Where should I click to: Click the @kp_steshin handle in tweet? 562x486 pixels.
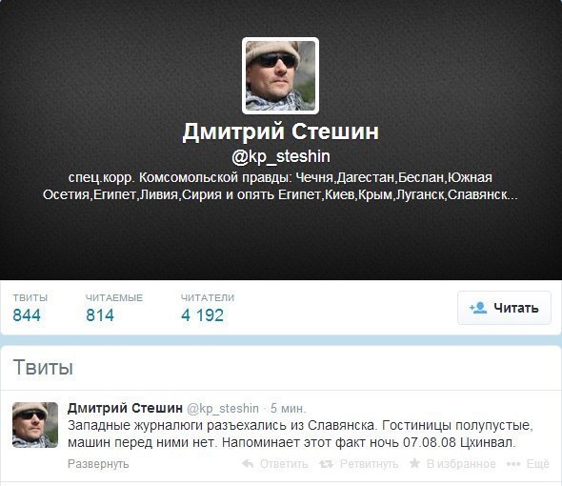(x=223, y=408)
